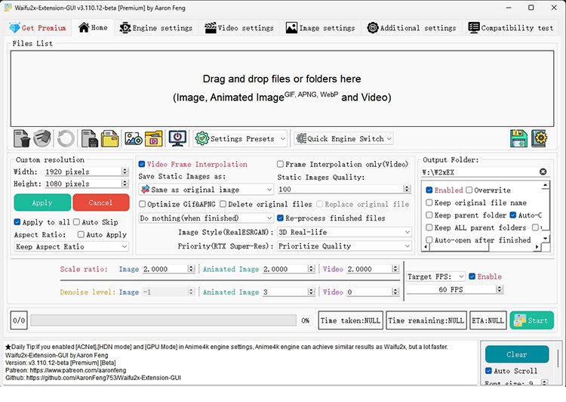Image resolution: width=566 pixels, height=402 pixels.
Task: Toggle Video Frame Interpolation checkbox
Action: pos(142,164)
